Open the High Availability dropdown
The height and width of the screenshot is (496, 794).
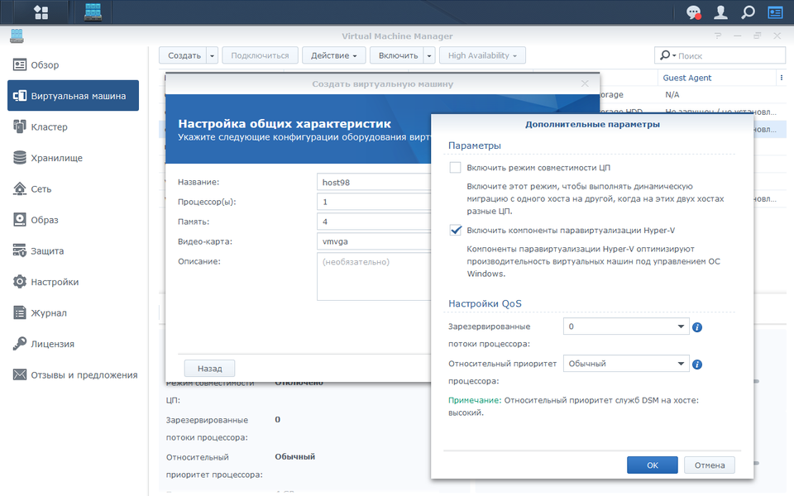coord(482,55)
